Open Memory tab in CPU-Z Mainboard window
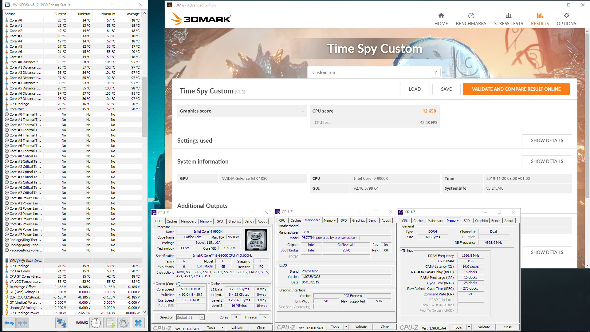590x332 pixels. [329, 220]
